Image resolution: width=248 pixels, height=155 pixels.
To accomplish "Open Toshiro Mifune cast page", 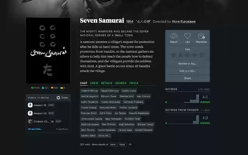I will tap(90, 91).
